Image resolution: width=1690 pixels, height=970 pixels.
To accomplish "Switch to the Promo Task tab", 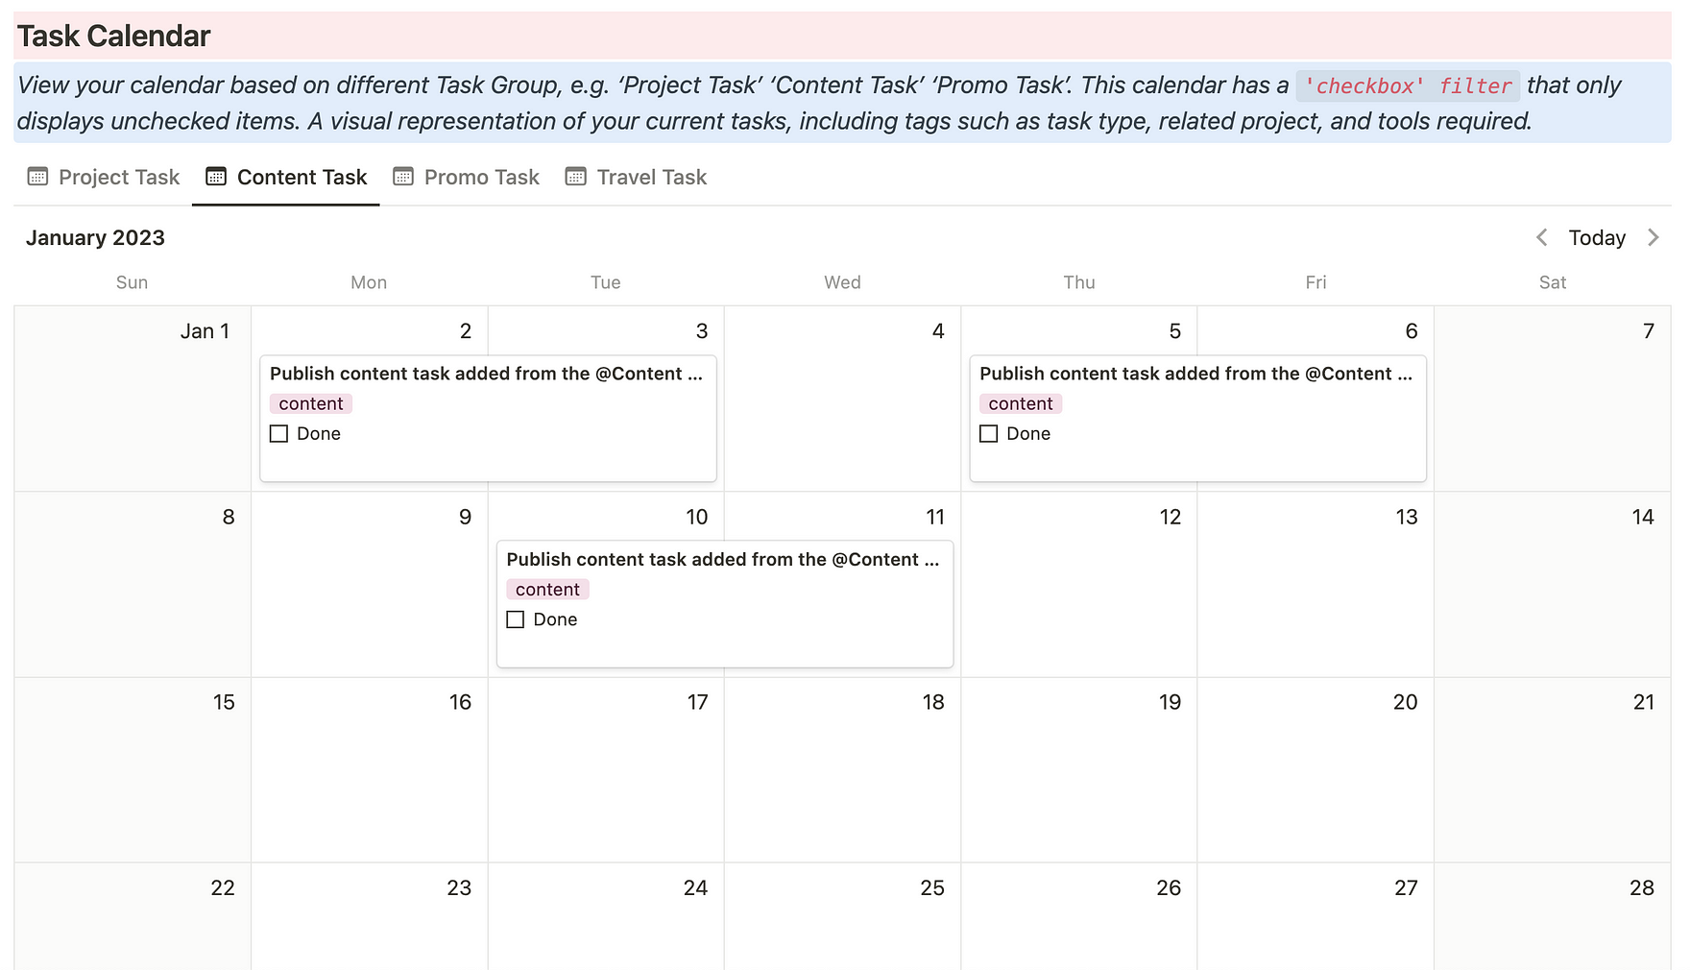I will 481,178.
